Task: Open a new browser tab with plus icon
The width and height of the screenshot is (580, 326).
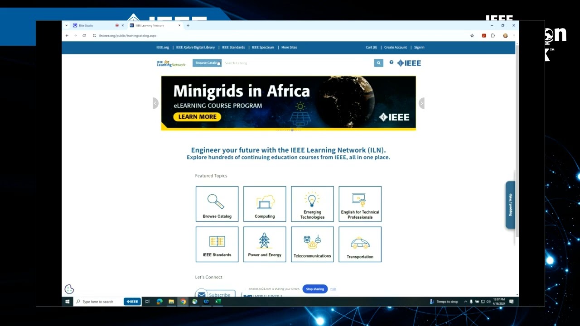Action: point(188,25)
